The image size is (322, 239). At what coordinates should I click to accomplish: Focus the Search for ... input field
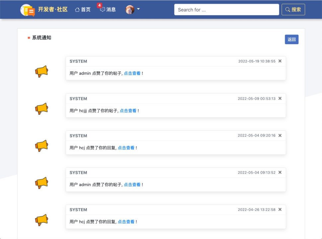(x=226, y=10)
